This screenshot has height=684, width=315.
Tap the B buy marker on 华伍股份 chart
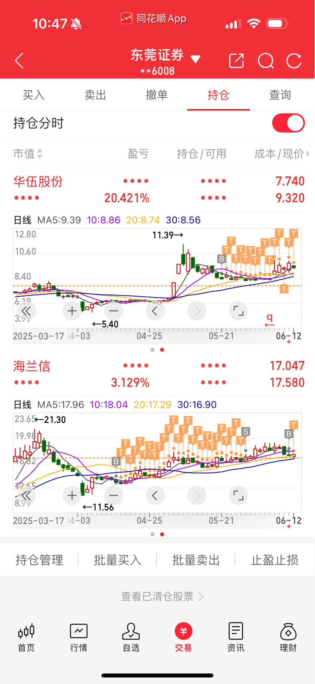click(222, 259)
